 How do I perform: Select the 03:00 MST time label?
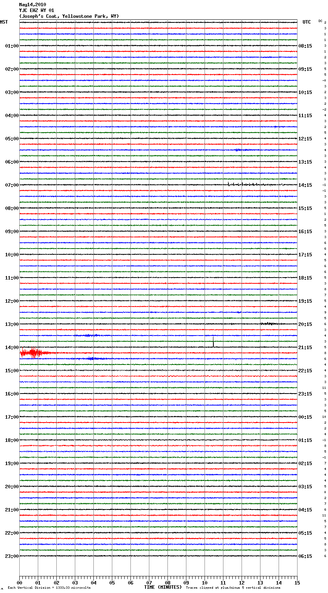[12, 92]
